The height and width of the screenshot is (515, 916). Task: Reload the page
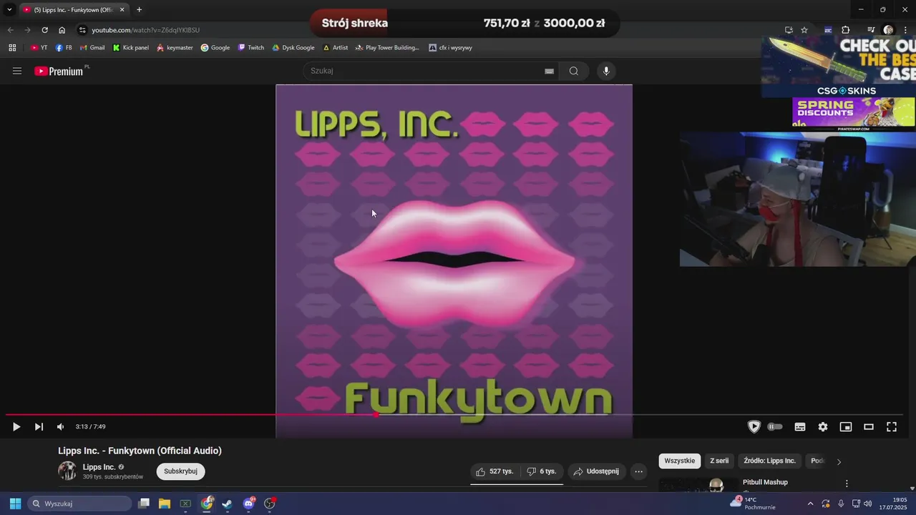[x=44, y=30]
